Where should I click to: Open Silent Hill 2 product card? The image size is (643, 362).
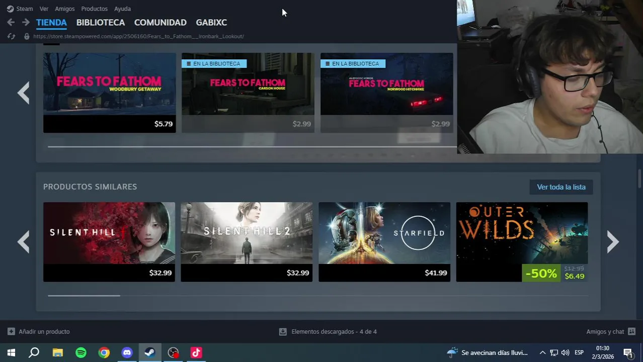coord(247,242)
